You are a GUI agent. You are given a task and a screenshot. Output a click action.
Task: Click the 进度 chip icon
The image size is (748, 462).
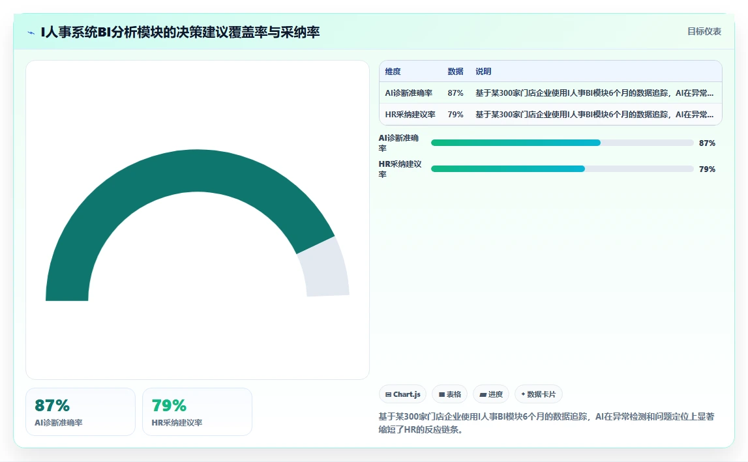[483, 395]
